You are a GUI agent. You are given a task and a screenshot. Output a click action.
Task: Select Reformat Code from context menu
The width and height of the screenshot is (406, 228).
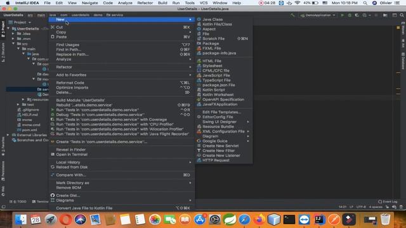click(x=122, y=83)
